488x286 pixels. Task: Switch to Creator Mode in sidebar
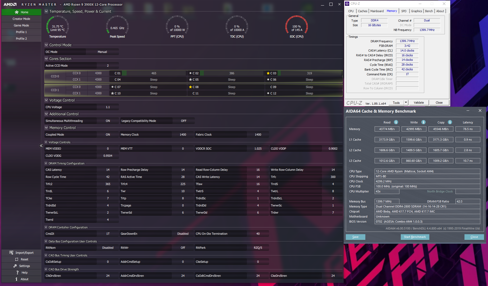pos(21,19)
